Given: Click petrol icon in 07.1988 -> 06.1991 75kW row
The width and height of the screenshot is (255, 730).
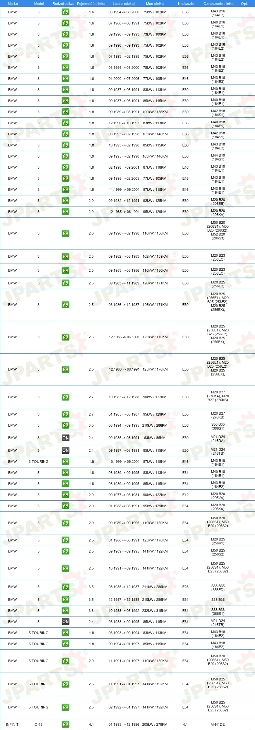Looking at the screenshot, I should tap(65, 23).
